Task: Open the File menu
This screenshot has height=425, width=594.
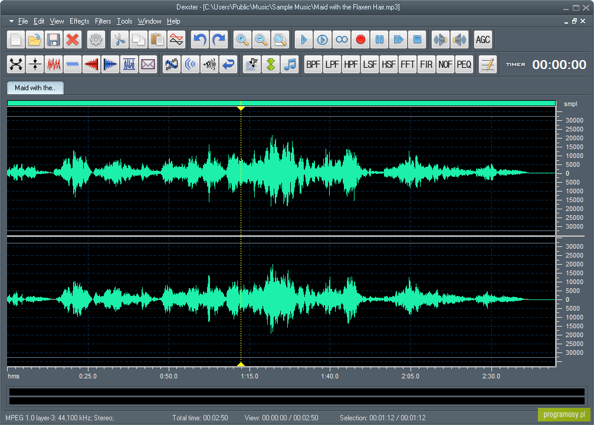Action: point(23,21)
